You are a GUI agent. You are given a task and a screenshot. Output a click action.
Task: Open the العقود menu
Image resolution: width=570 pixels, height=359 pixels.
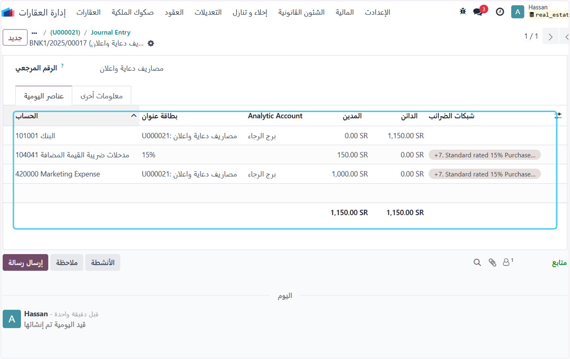tap(174, 12)
